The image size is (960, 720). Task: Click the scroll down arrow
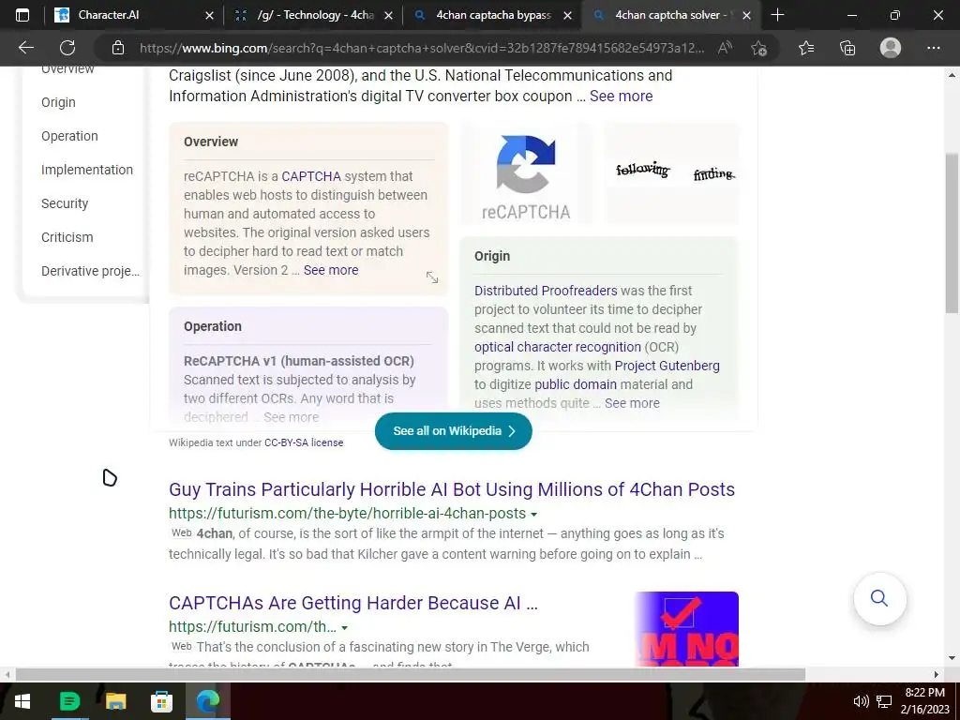pyautogui.click(x=952, y=658)
